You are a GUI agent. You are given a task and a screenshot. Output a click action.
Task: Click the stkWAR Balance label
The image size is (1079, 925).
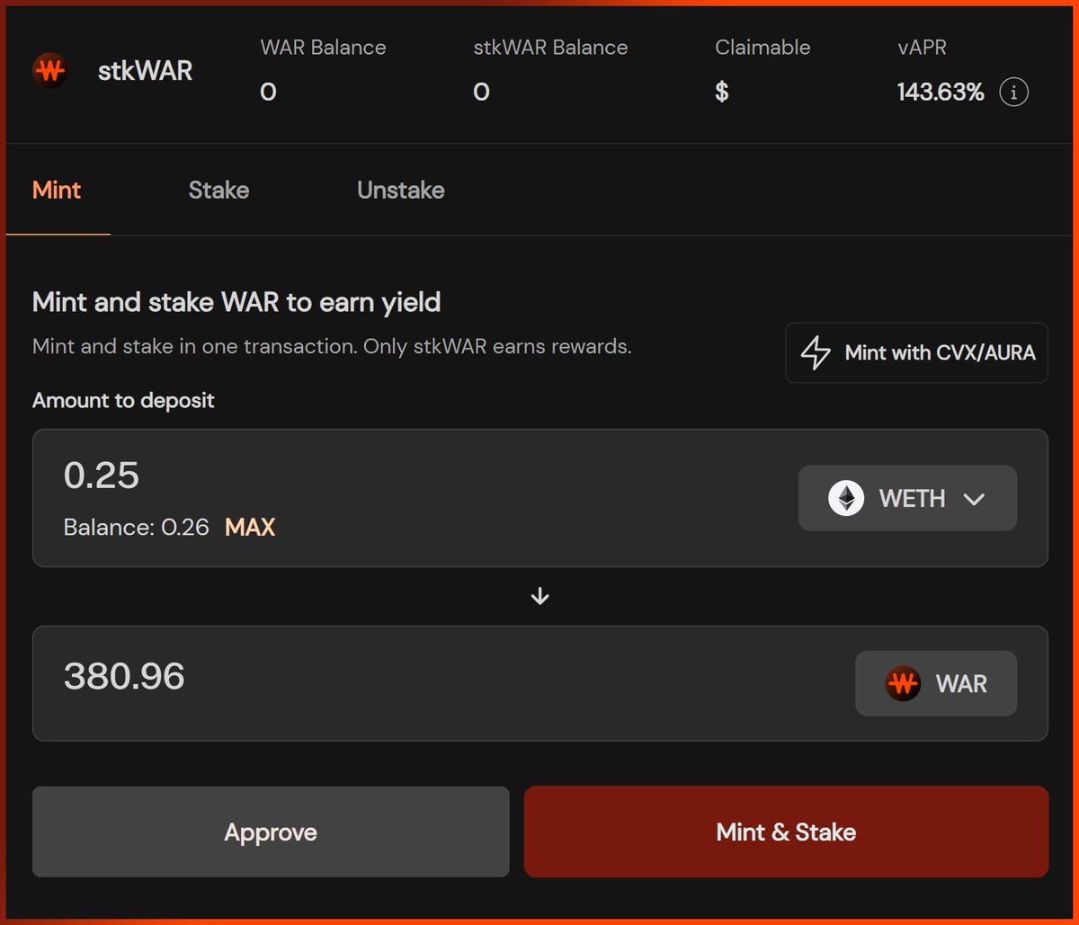pyautogui.click(x=550, y=48)
